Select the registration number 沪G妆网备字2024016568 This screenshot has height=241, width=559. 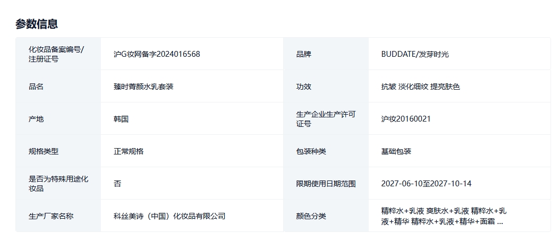(x=157, y=54)
